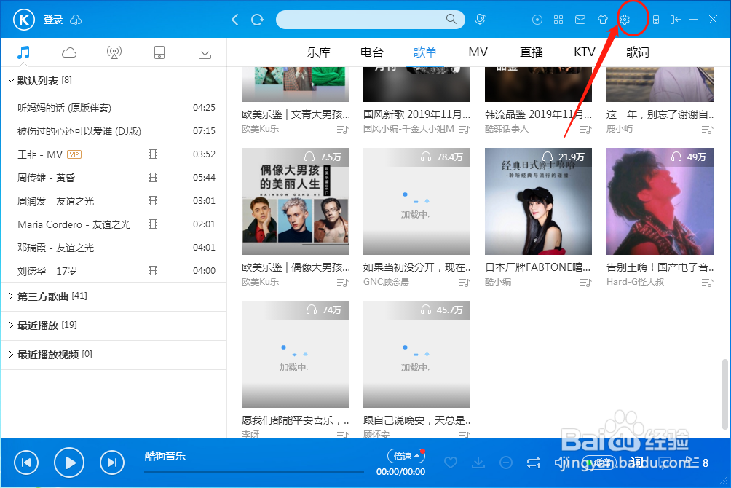
Task: Toggle the play mode repeat icon
Action: point(532,462)
